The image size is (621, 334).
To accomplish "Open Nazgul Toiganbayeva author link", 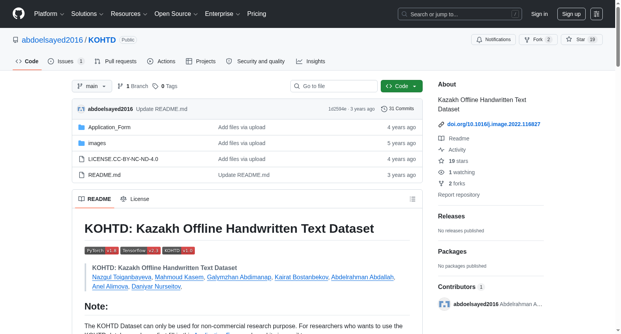I will (122, 277).
